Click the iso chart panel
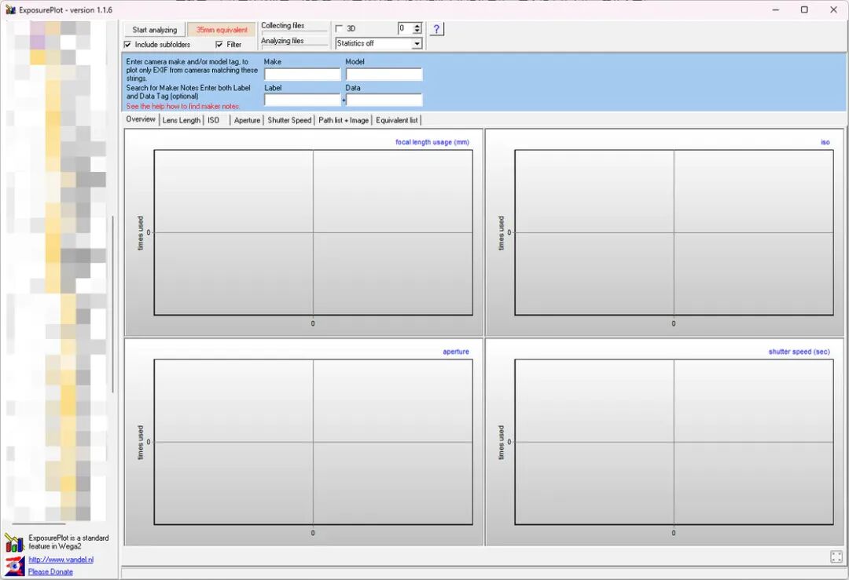This screenshot has height=580, width=849. click(x=664, y=232)
